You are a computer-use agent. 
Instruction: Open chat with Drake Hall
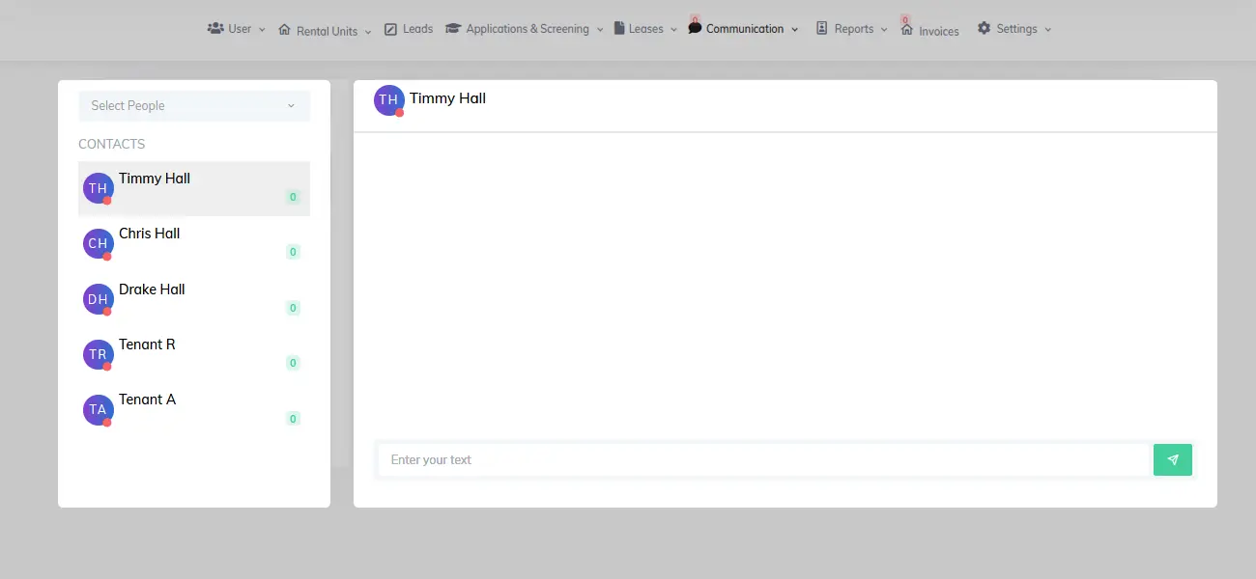click(x=152, y=289)
